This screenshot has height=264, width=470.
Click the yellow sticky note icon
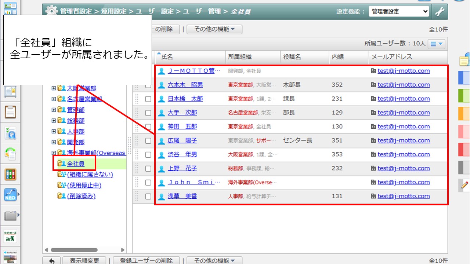pyautogui.click(x=464, y=60)
